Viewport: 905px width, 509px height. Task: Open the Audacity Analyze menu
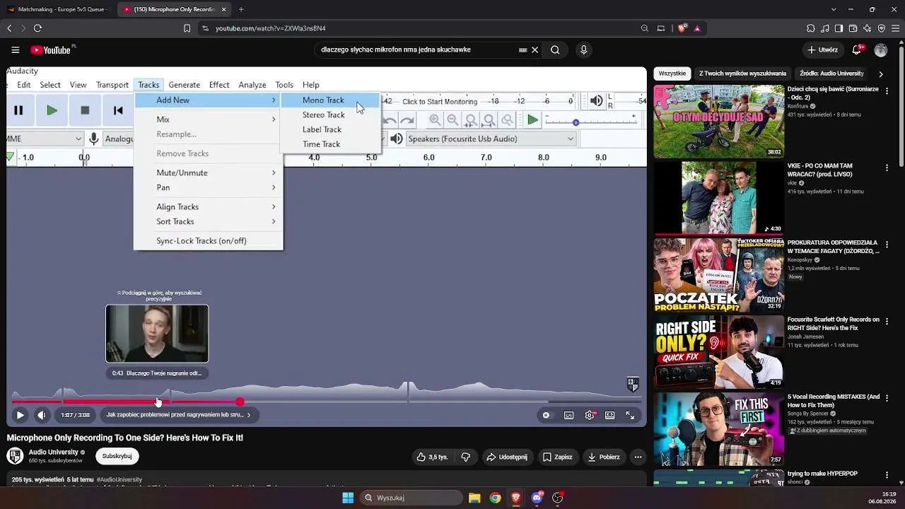pyautogui.click(x=252, y=85)
